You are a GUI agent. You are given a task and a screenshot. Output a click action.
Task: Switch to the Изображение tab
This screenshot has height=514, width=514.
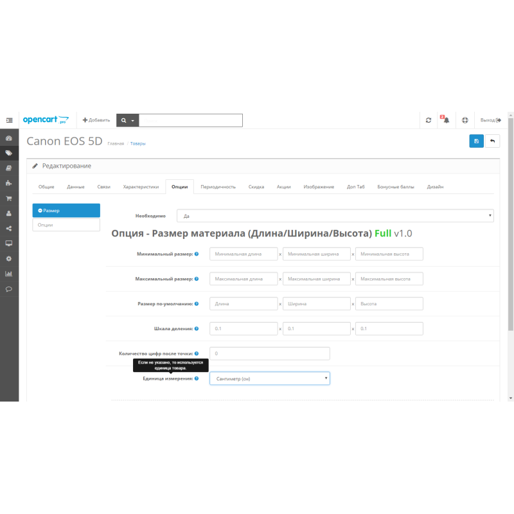[x=319, y=187]
